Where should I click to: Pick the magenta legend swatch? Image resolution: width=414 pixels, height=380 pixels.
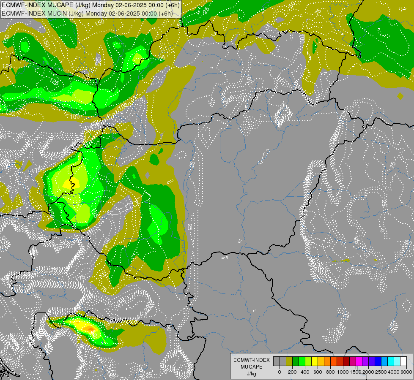[x=359, y=361]
